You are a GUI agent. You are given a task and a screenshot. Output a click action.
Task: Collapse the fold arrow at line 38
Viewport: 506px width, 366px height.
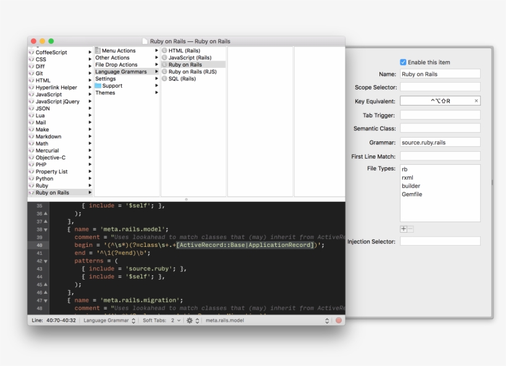coord(45,229)
